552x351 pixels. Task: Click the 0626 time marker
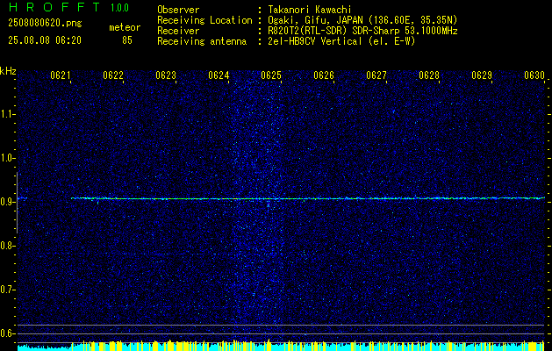[324, 75]
